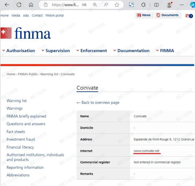Open the Documents button

tap(168, 15)
